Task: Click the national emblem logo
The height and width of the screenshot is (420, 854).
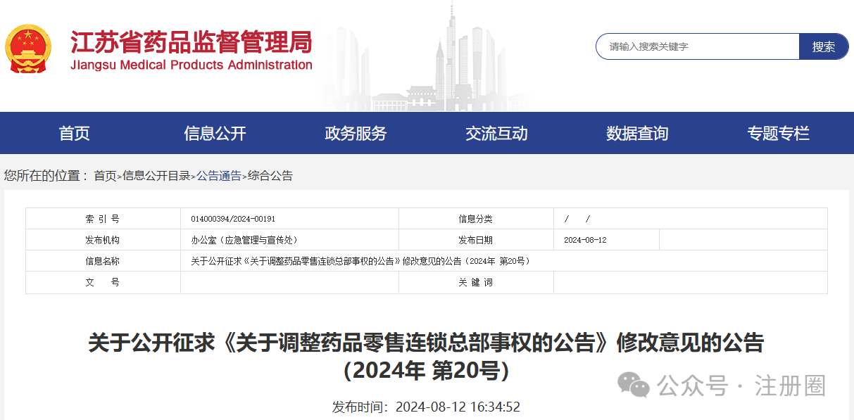Action: (28, 49)
